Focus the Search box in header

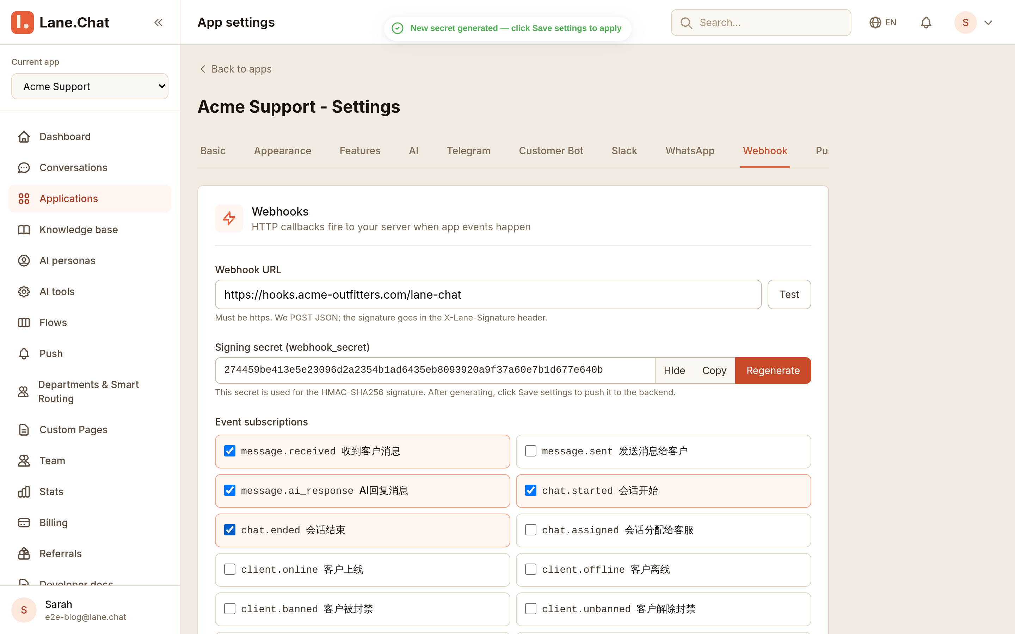click(x=761, y=23)
